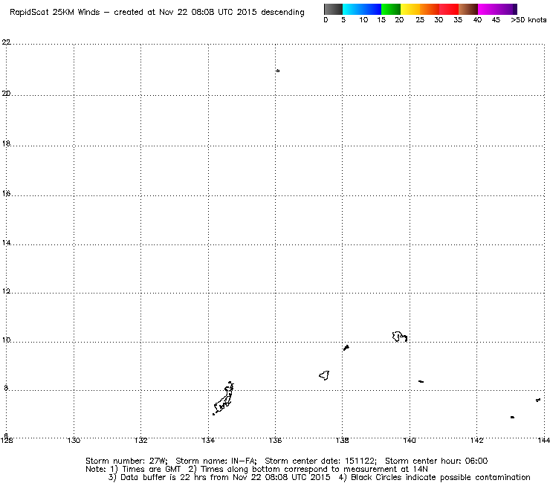Click the brown 35-40 knots legend segment

click(468, 9)
